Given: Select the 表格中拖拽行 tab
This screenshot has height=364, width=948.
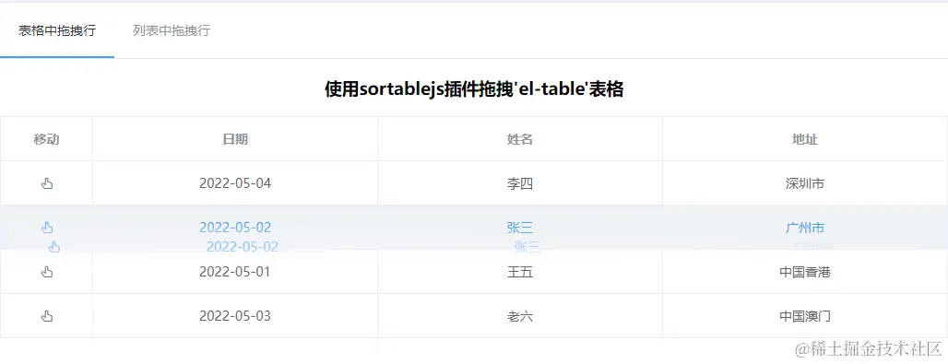Looking at the screenshot, I should point(57,30).
